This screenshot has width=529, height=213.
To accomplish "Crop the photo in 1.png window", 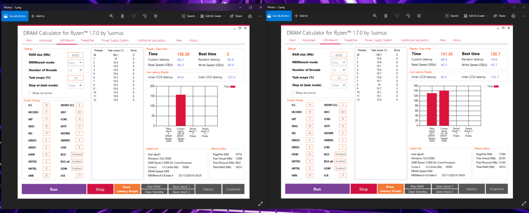I will click(156, 16).
